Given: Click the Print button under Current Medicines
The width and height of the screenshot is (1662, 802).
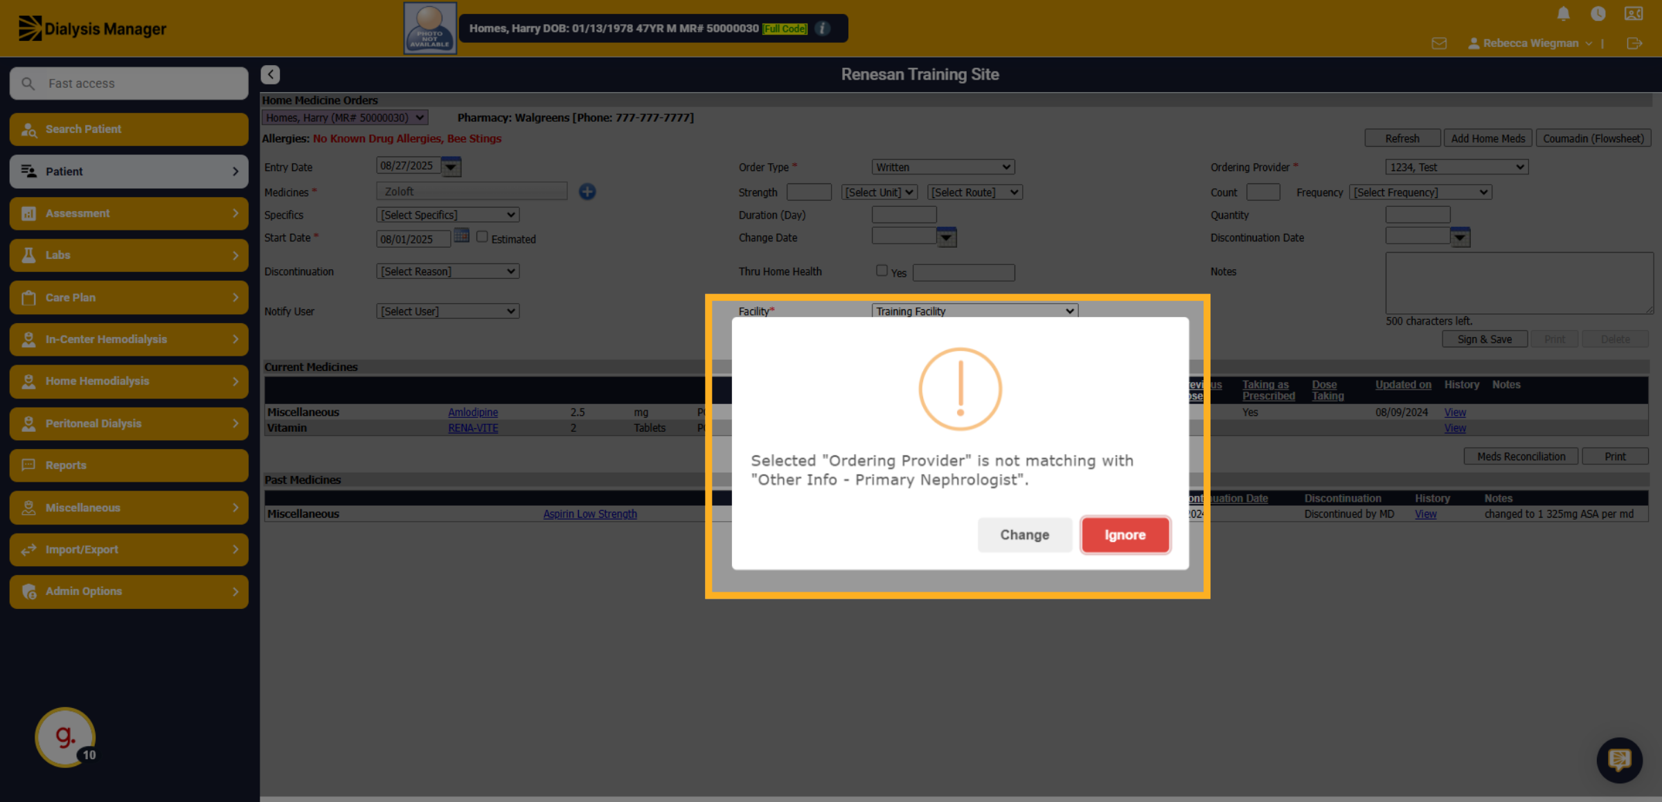Looking at the screenshot, I should (1615, 456).
